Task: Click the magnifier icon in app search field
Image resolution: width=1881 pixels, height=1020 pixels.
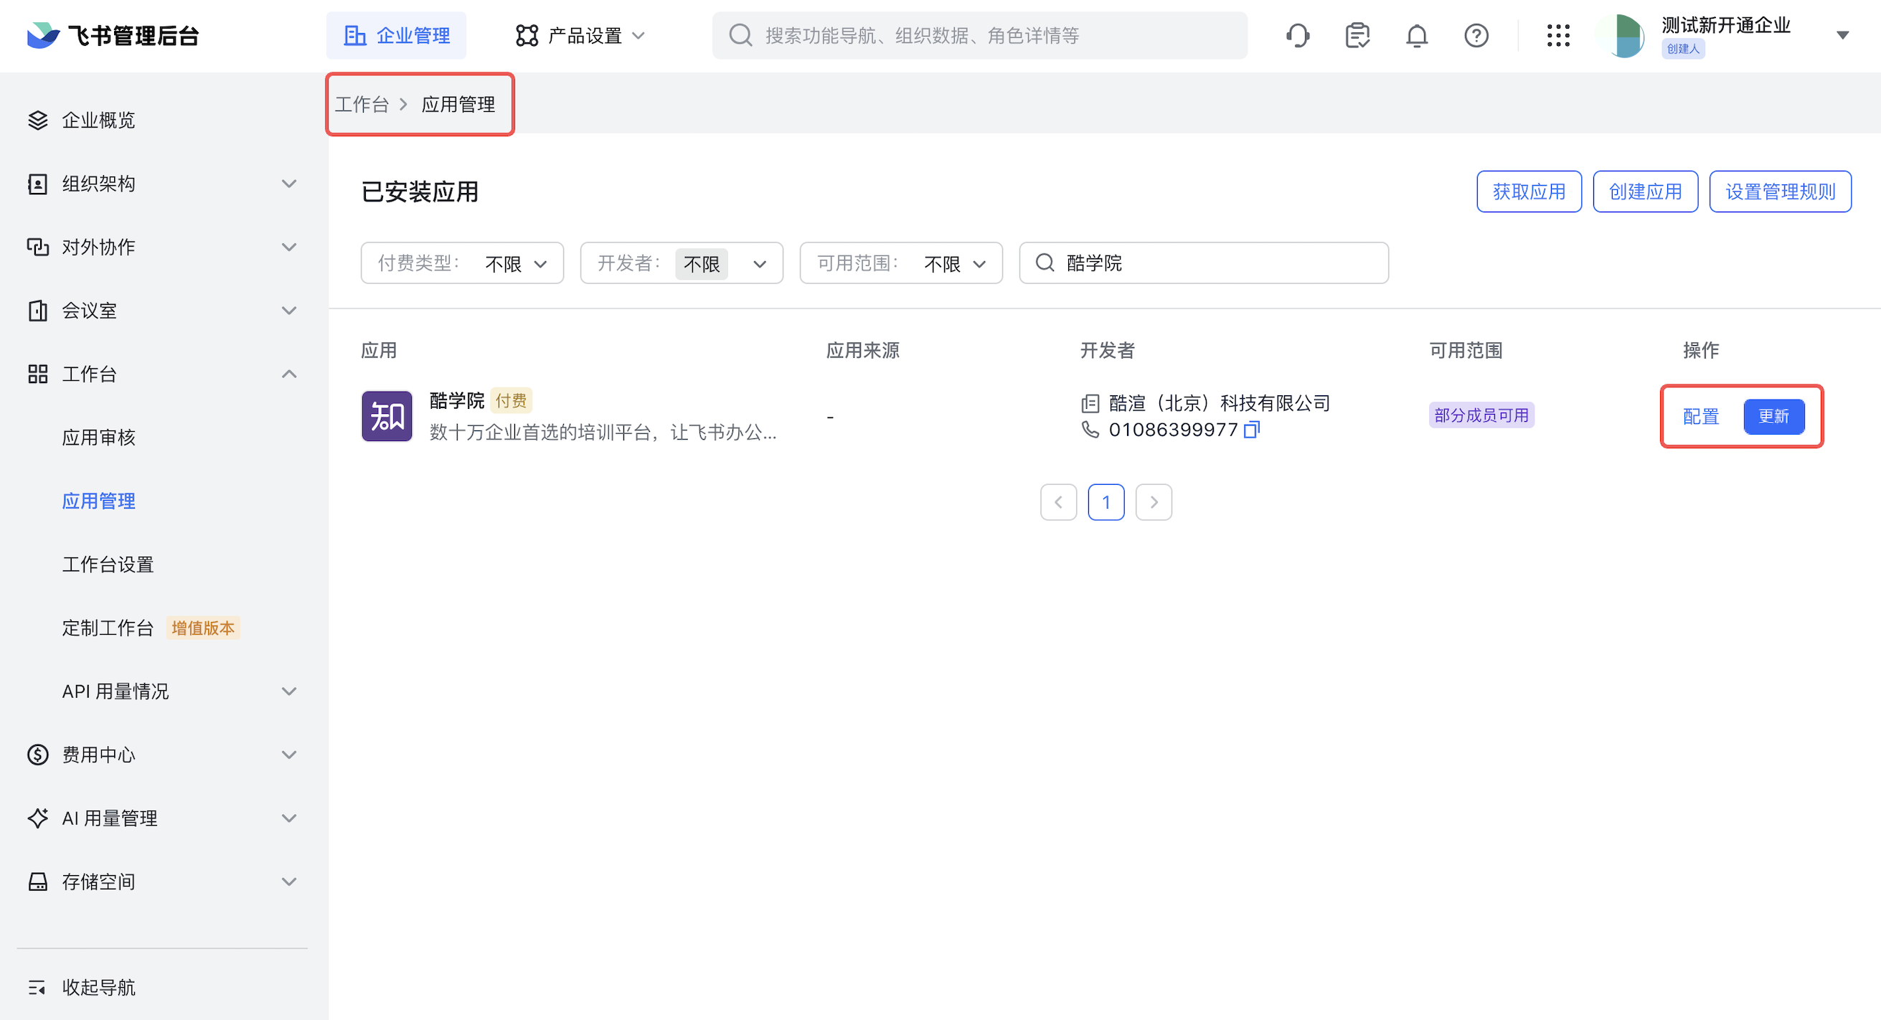Action: click(x=1045, y=263)
